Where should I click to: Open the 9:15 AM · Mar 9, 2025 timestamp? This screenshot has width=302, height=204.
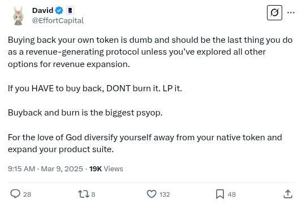pyautogui.click(x=45, y=169)
